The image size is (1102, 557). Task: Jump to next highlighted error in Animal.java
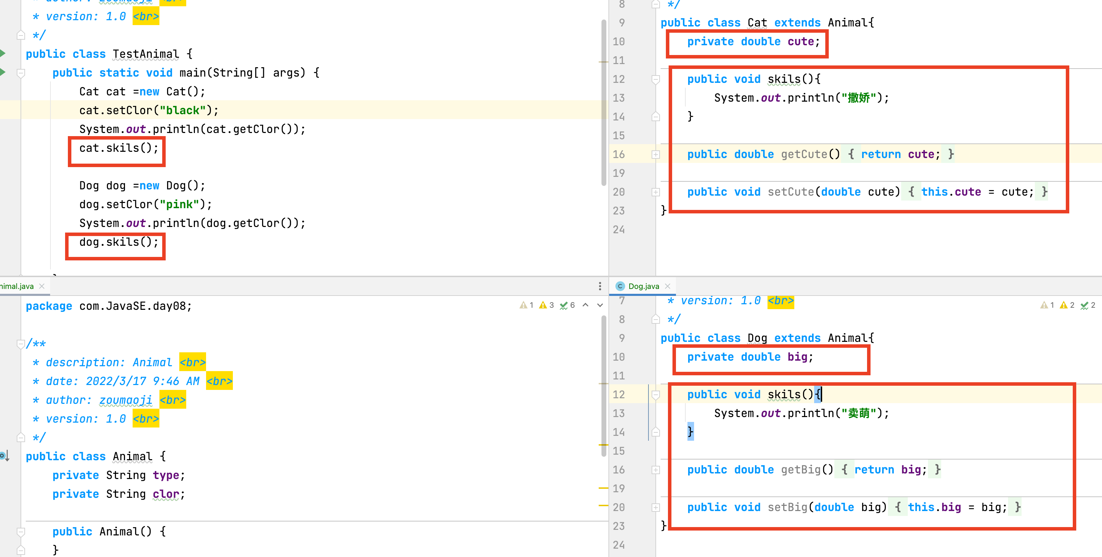coord(600,305)
